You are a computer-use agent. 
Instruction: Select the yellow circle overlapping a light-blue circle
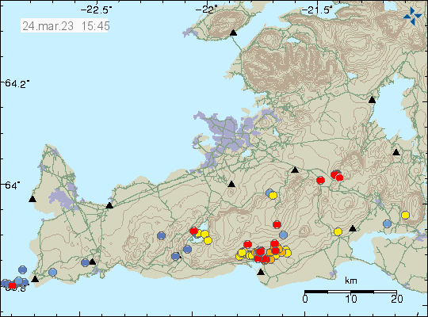pyautogui.click(x=273, y=195)
